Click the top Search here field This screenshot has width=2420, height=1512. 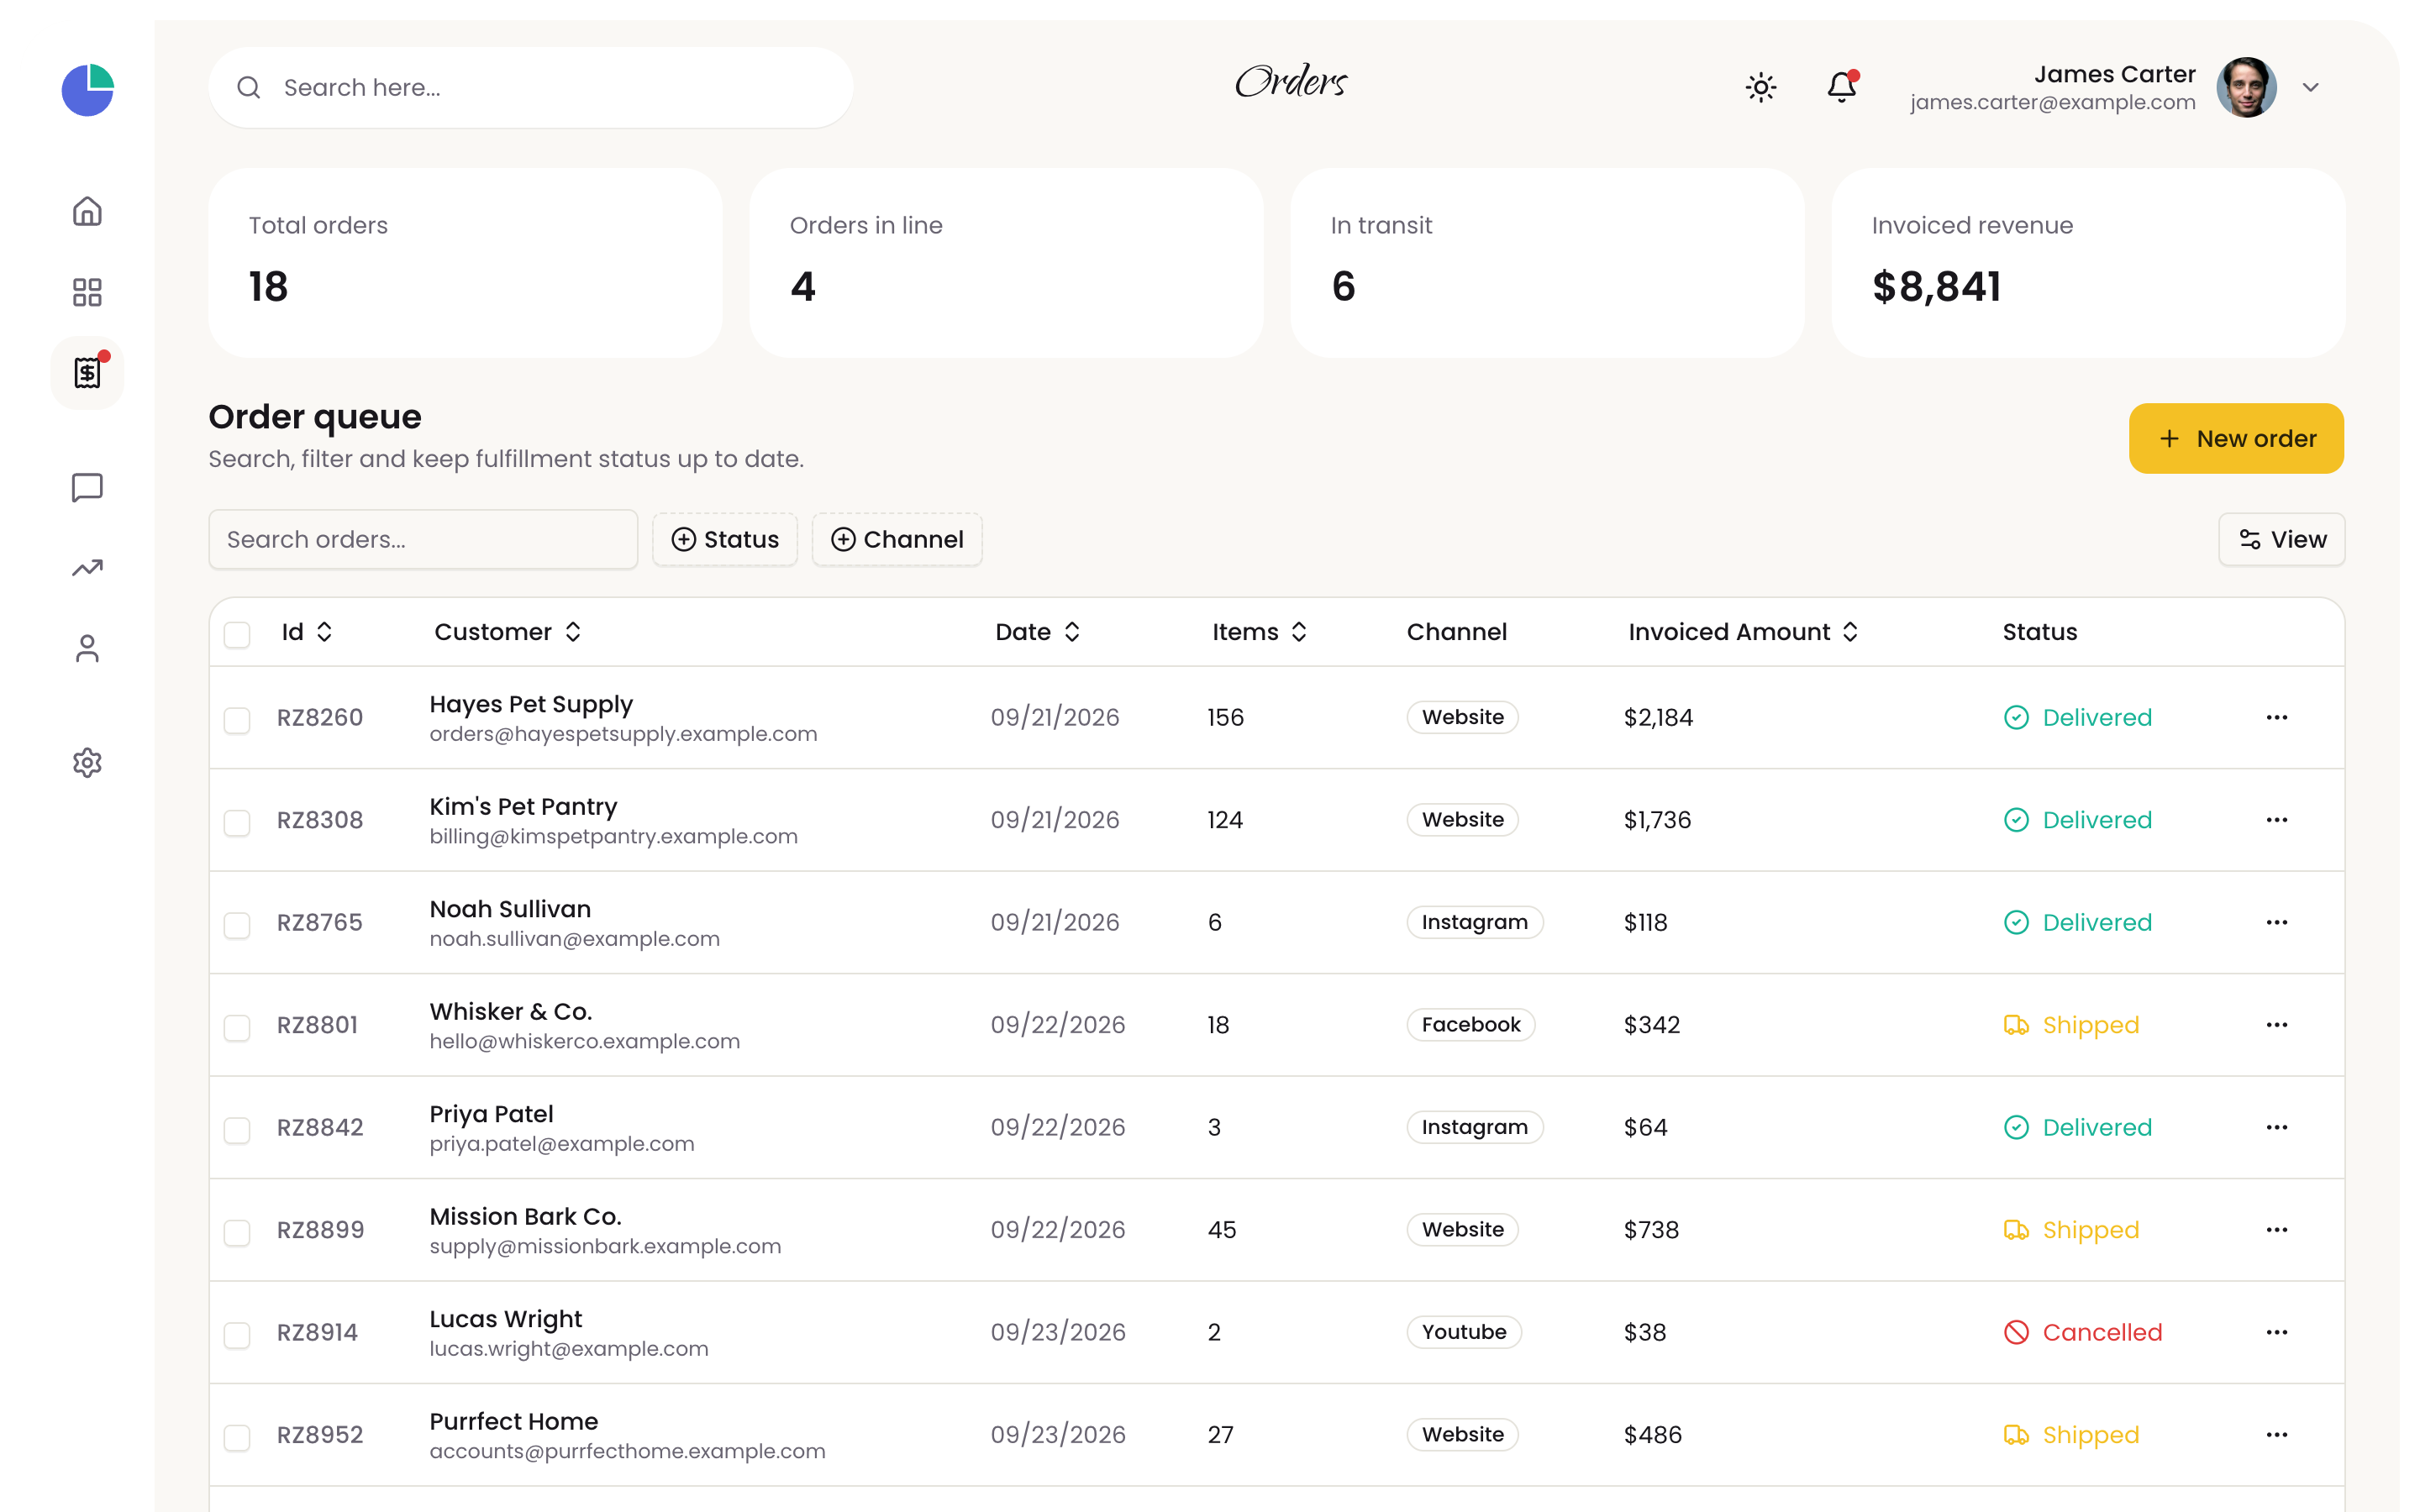pos(531,87)
